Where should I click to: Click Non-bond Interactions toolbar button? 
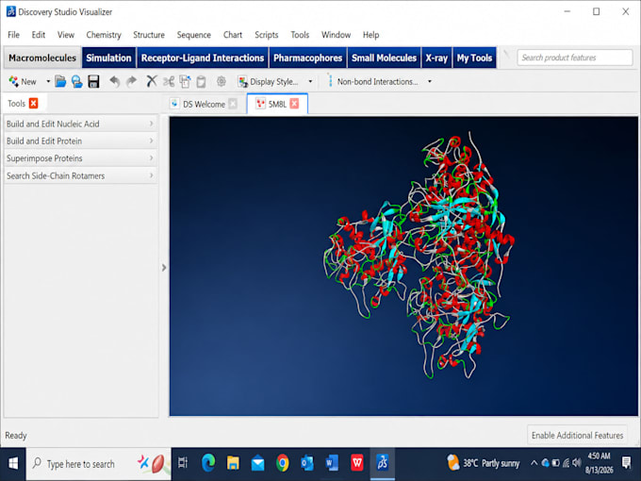(373, 82)
